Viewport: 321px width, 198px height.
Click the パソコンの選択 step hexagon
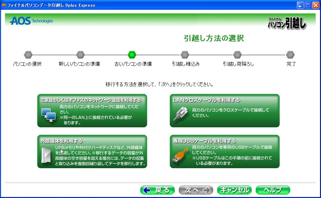[28, 54]
